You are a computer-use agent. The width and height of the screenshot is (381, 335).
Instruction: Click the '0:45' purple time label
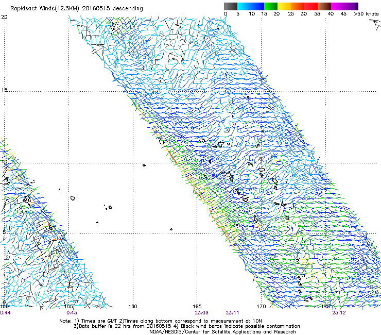coord(72,313)
